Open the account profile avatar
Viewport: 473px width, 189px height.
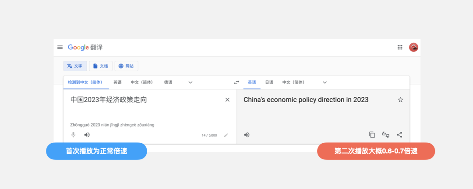tap(413, 47)
